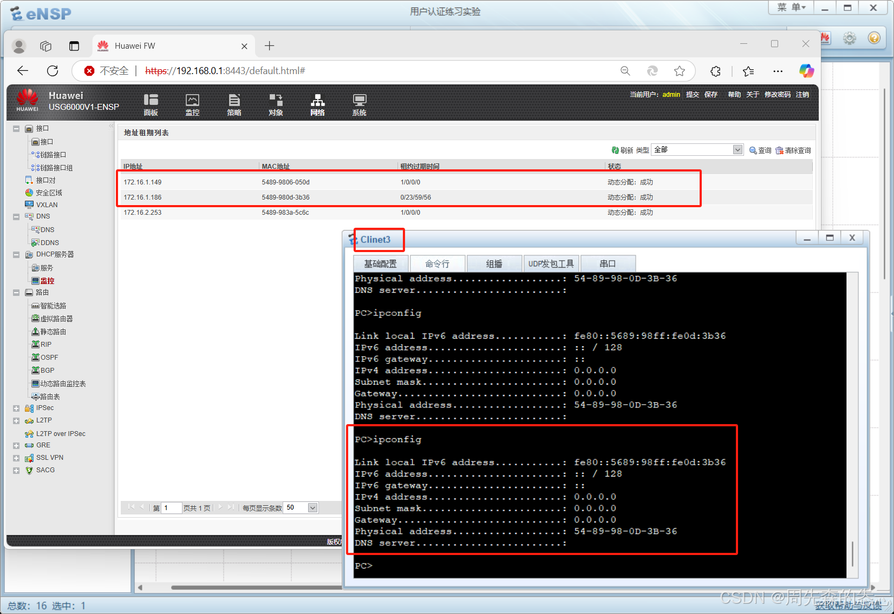Select DHCP 服务 in the tree
894x614 pixels.
(x=47, y=268)
